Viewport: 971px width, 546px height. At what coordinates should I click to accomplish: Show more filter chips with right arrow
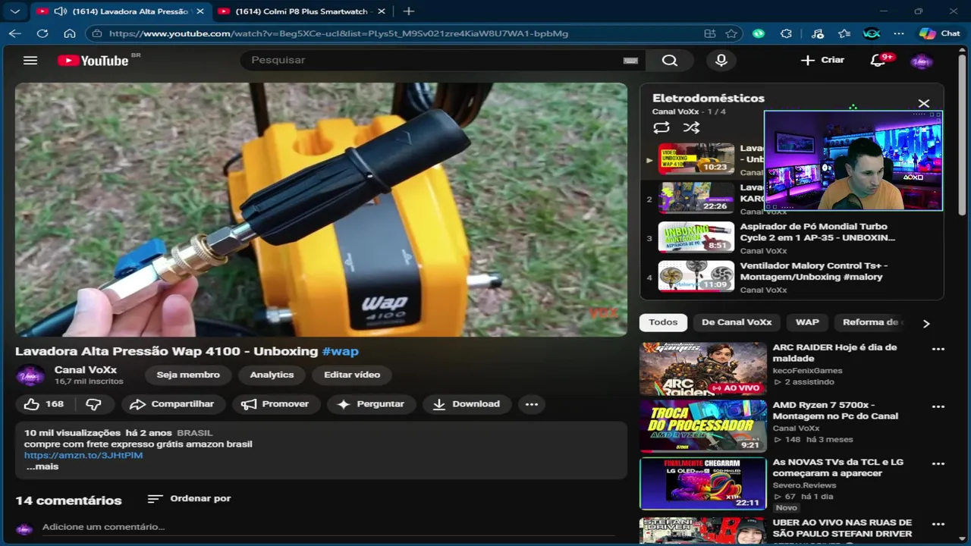click(925, 324)
